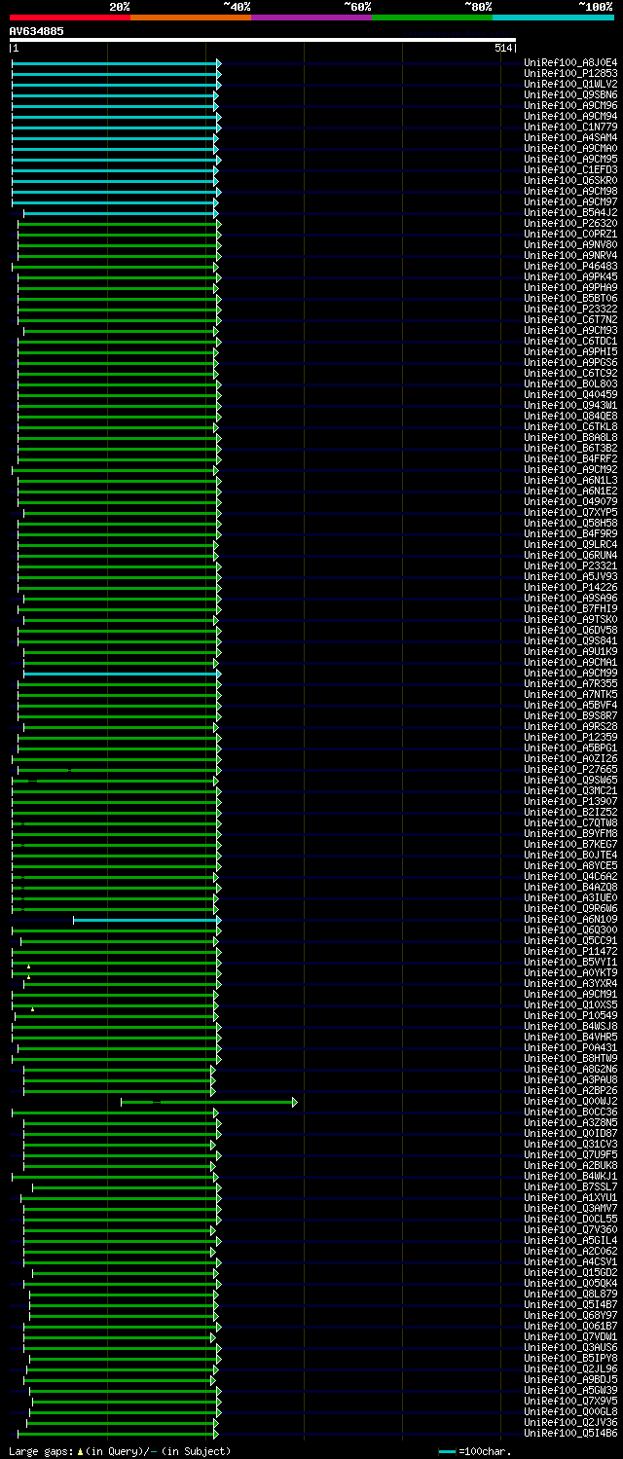623x1459 pixels.
Task: Select the UniRef100_P10549 label
Action: pos(570,1015)
